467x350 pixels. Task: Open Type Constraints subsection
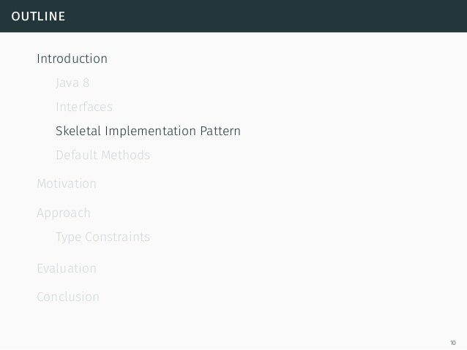[x=102, y=237]
